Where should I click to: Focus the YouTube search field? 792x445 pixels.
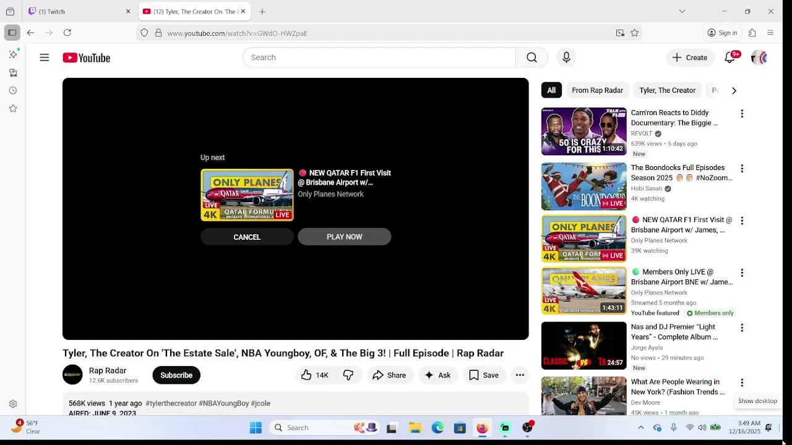[379, 57]
